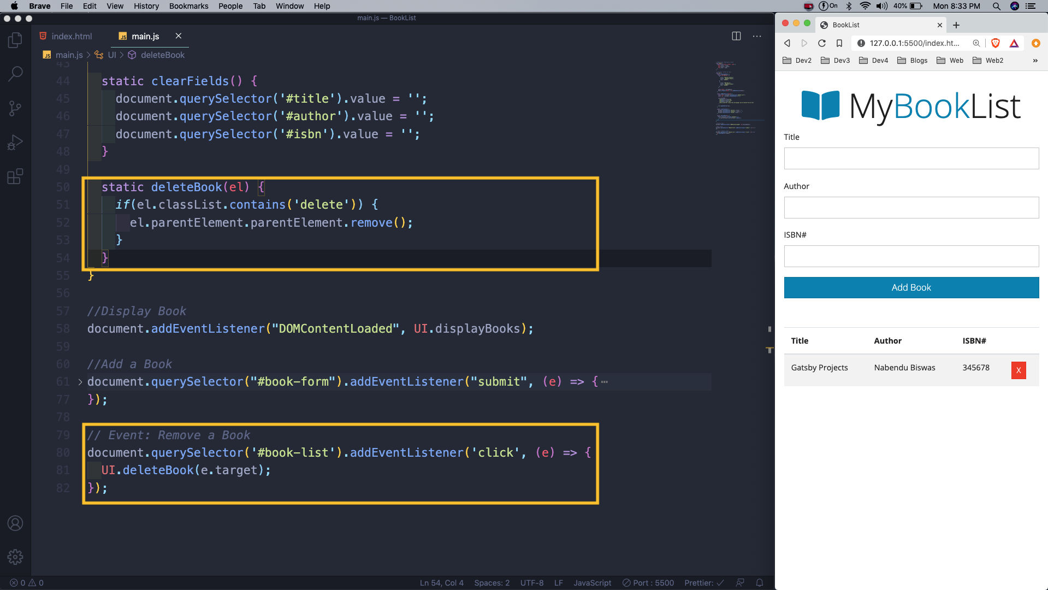Change language mode JavaScript
This screenshot has height=590, width=1048.
coord(593,583)
